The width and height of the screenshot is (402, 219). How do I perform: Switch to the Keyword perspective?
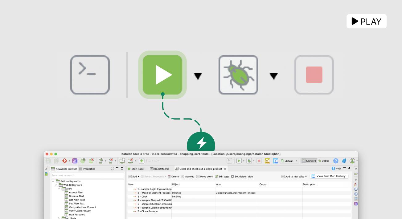(x=310, y=161)
